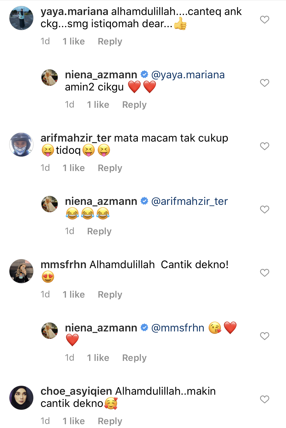Open yaya.mariana's profile picture
The height and width of the screenshot is (428, 286).
21,18
